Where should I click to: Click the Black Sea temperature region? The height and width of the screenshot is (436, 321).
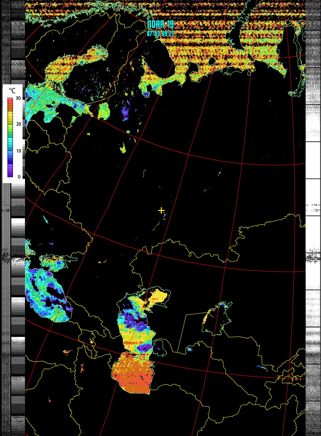[x=46, y=293]
